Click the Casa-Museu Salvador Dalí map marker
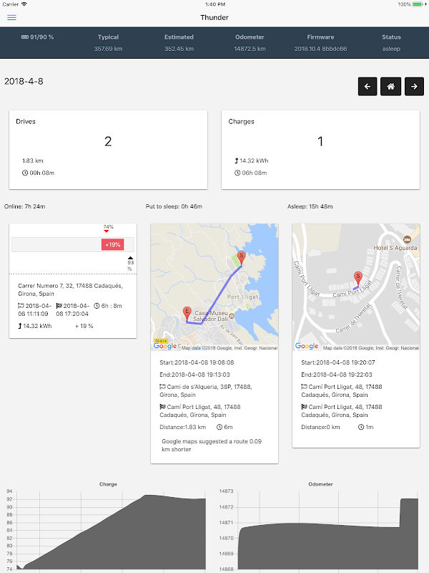This screenshot has height=573, width=429. [x=232, y=316]
